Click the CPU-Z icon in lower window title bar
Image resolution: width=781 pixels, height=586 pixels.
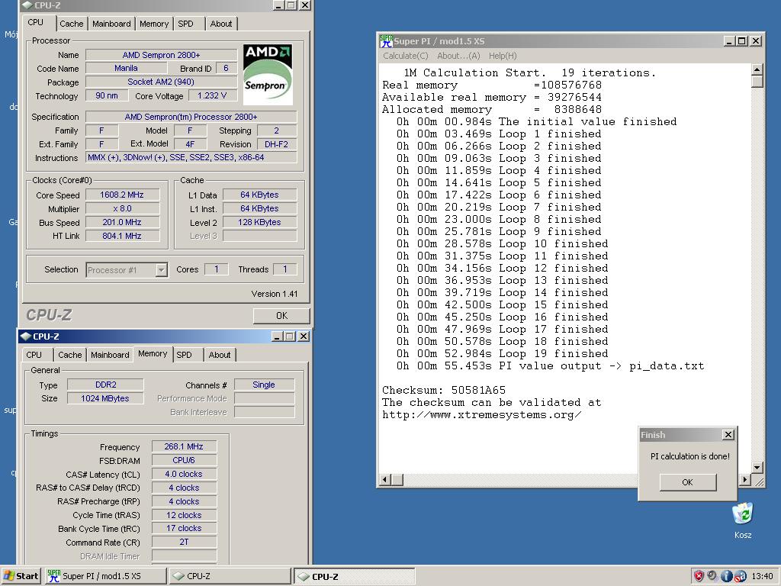(x=26, y=336)
